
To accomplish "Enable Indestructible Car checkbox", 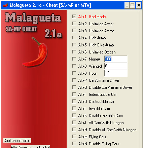I will click(74, 95).
